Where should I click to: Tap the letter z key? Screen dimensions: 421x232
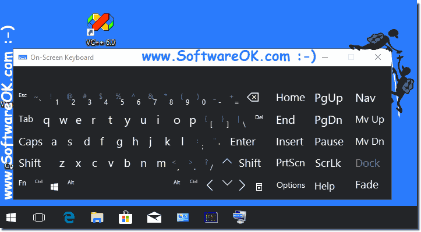tap(62, 163)
